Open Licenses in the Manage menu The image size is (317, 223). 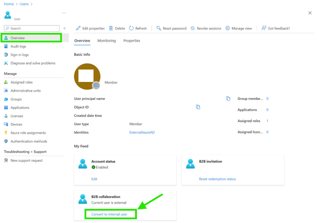tap(17, 116)
